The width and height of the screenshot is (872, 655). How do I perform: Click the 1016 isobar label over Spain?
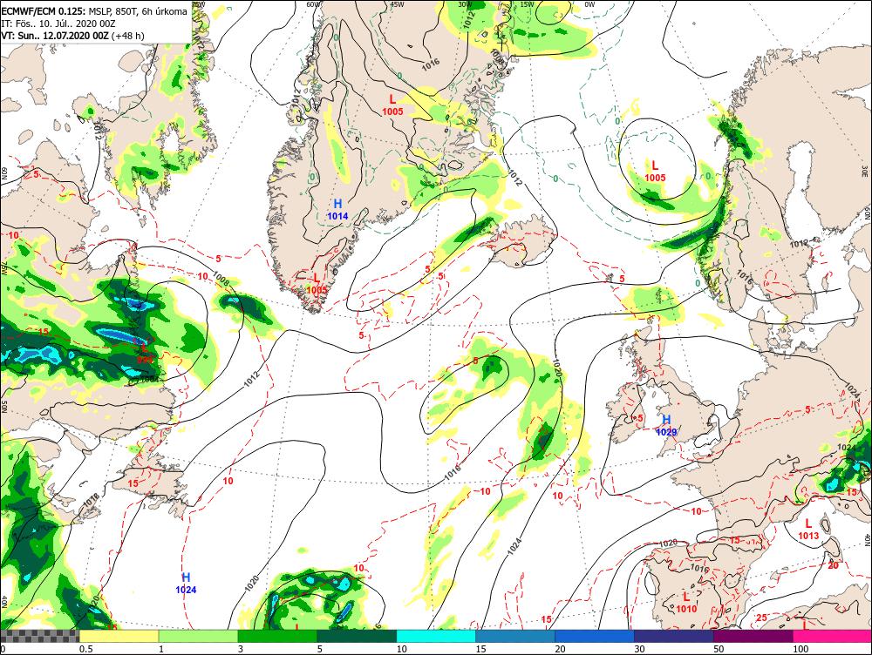point(699,568)
